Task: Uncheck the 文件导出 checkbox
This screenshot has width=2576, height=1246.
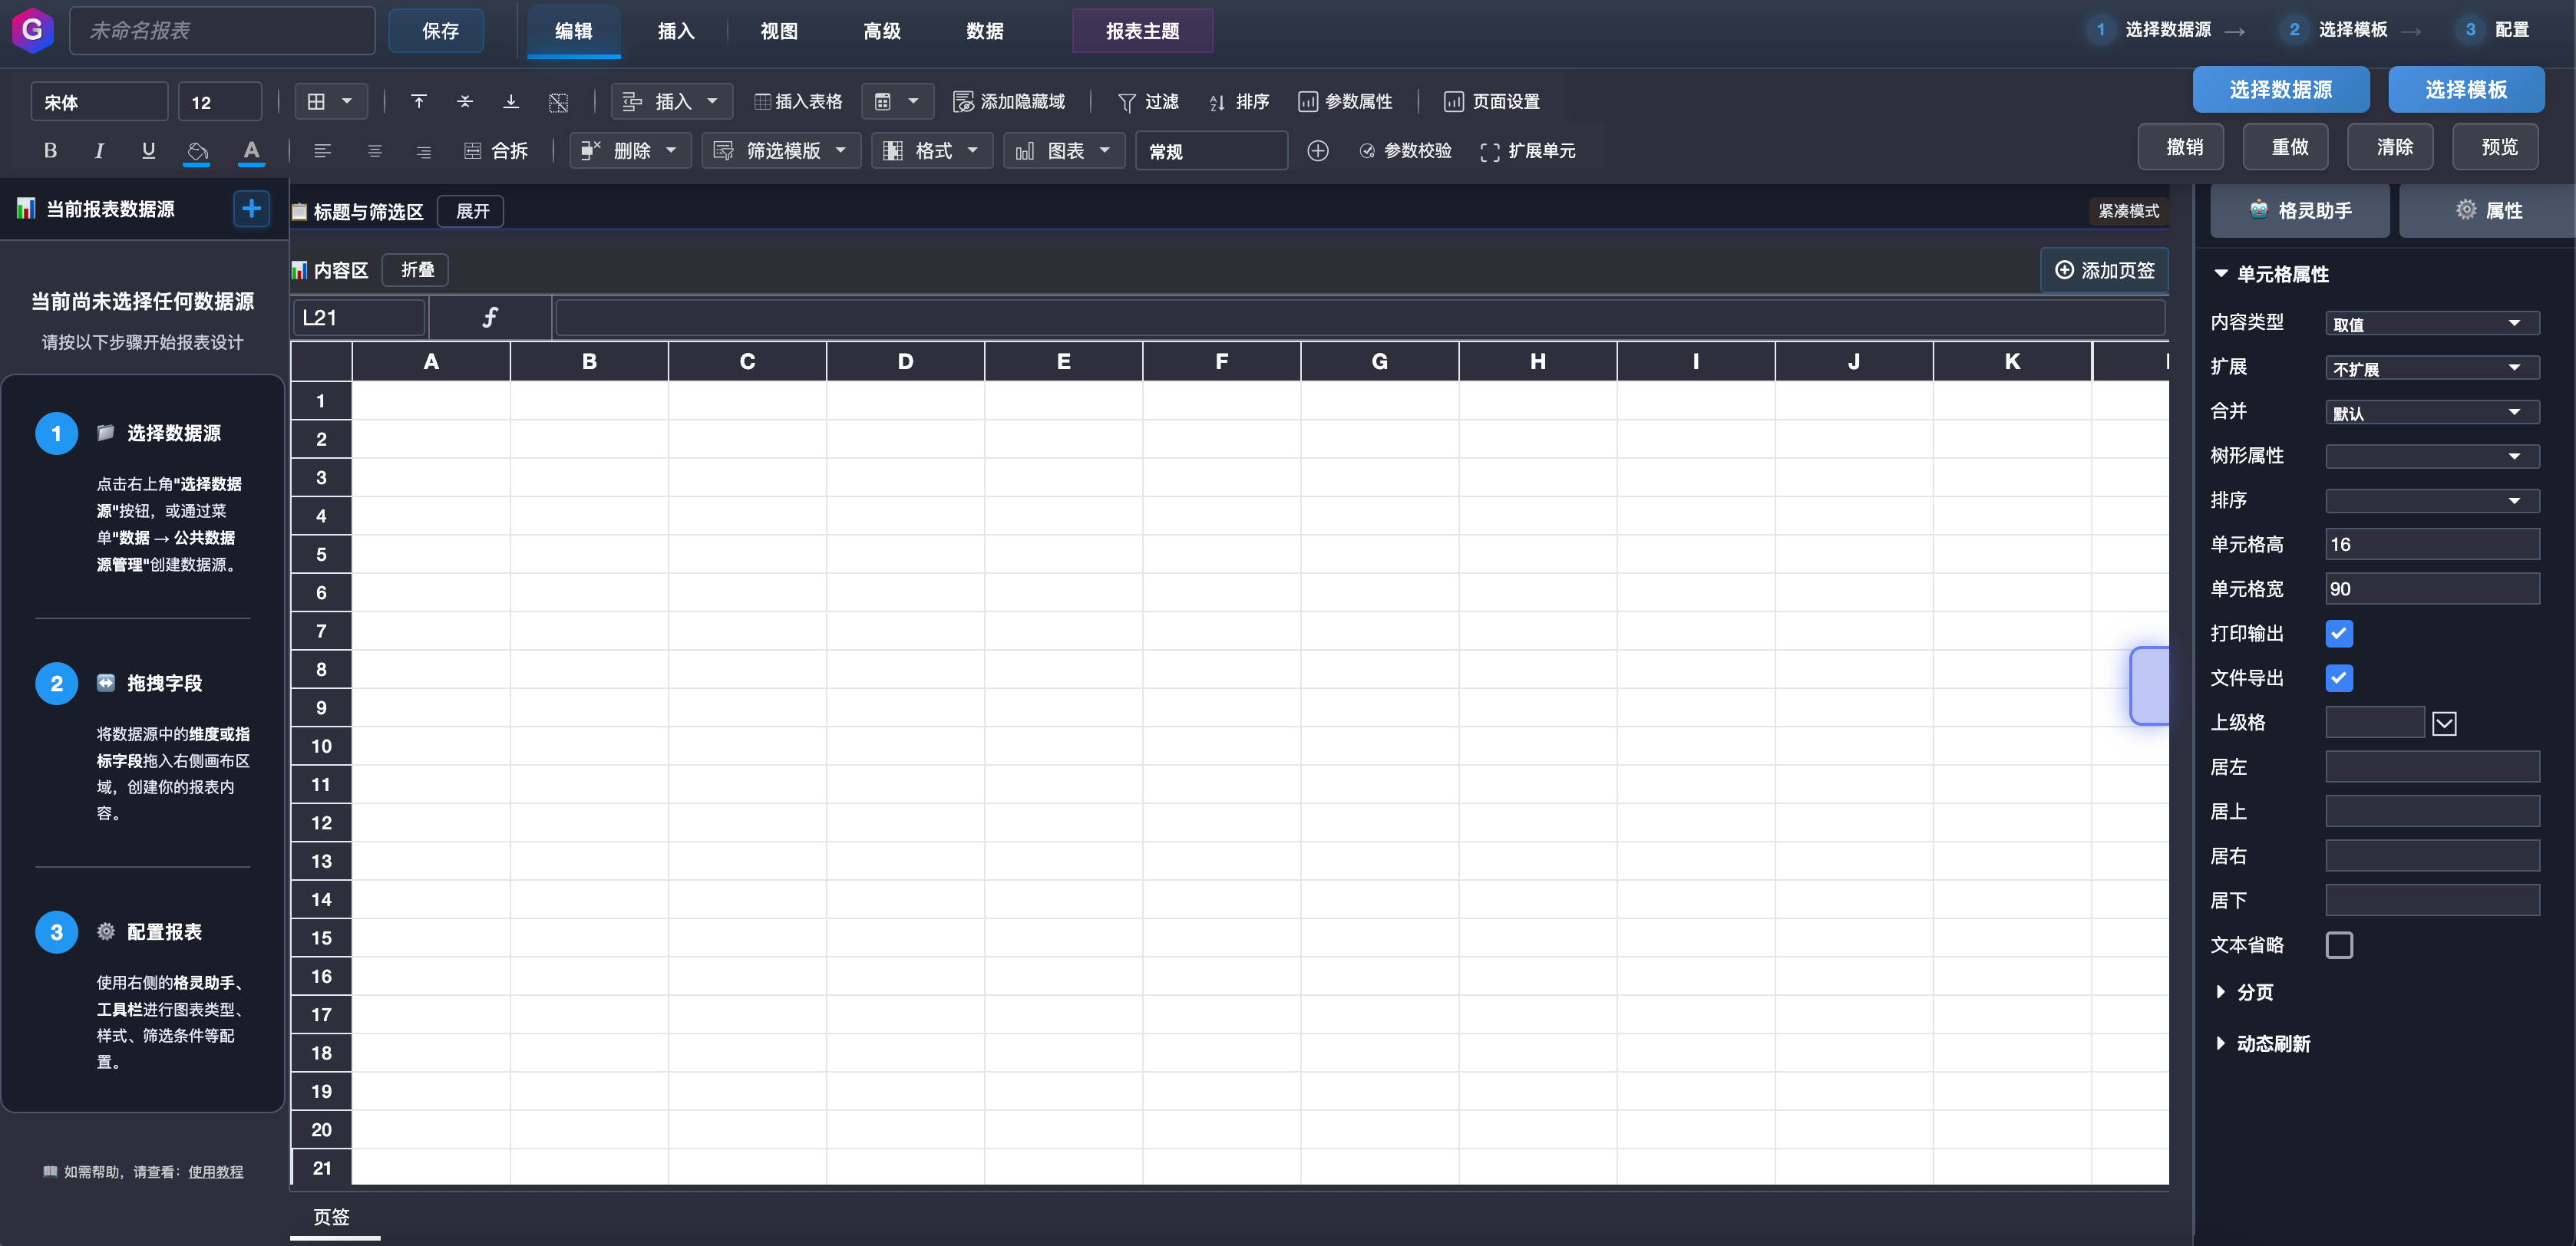Action: coord(2338,678)
